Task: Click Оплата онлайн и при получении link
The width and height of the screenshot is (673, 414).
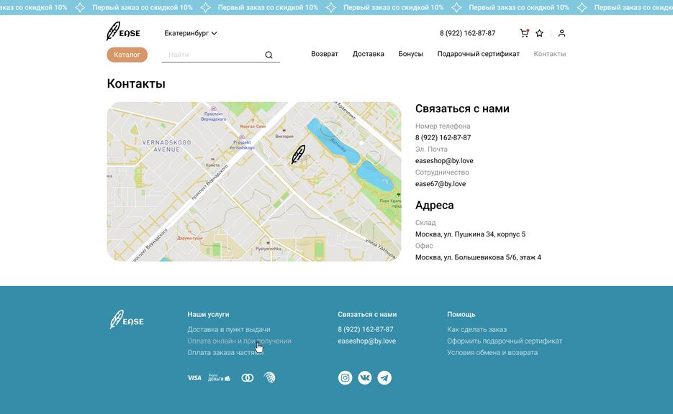Action: [239, 341]
